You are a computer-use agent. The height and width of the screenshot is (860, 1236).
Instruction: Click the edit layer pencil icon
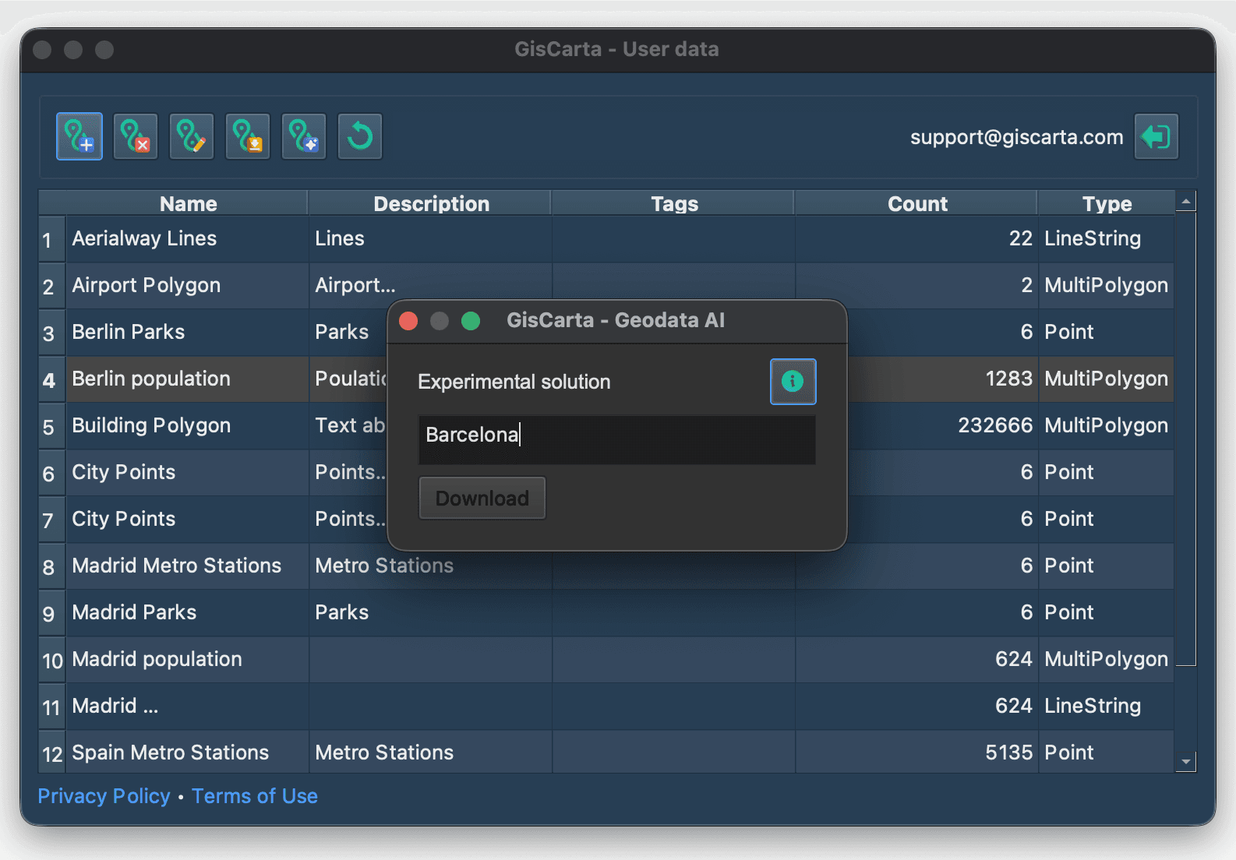(x=192, y=136)
